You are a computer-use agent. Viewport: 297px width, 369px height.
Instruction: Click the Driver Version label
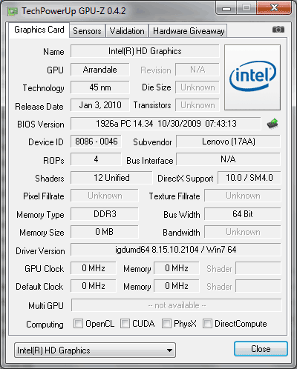[40, 251]
